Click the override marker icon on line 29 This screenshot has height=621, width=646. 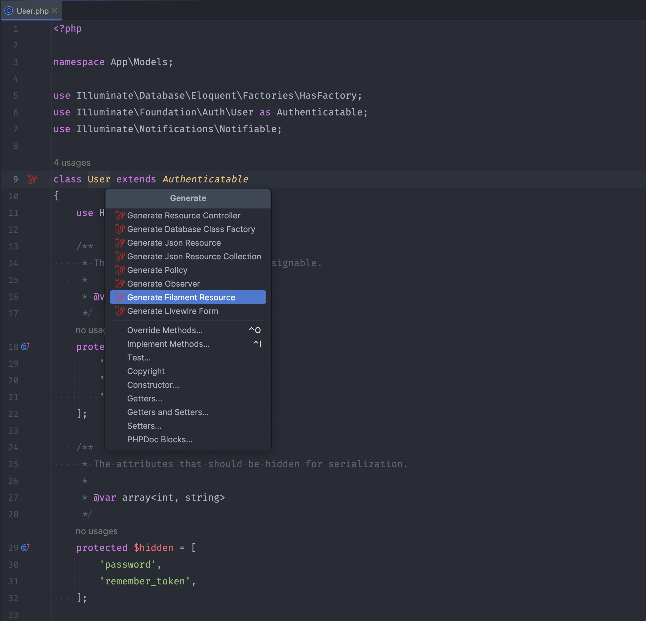pos(25,547)
